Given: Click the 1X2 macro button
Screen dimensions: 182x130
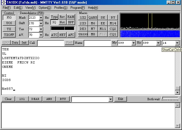Looking at the screenshot, I should (x=83, y=17).
